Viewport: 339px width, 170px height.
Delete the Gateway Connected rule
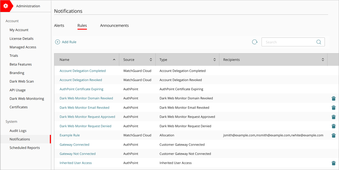click(333, 144)
